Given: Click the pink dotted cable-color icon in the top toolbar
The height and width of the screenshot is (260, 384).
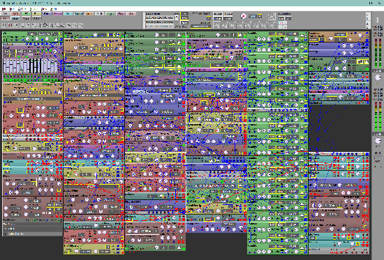Looking at the screenshot, I should pos(281,23).
